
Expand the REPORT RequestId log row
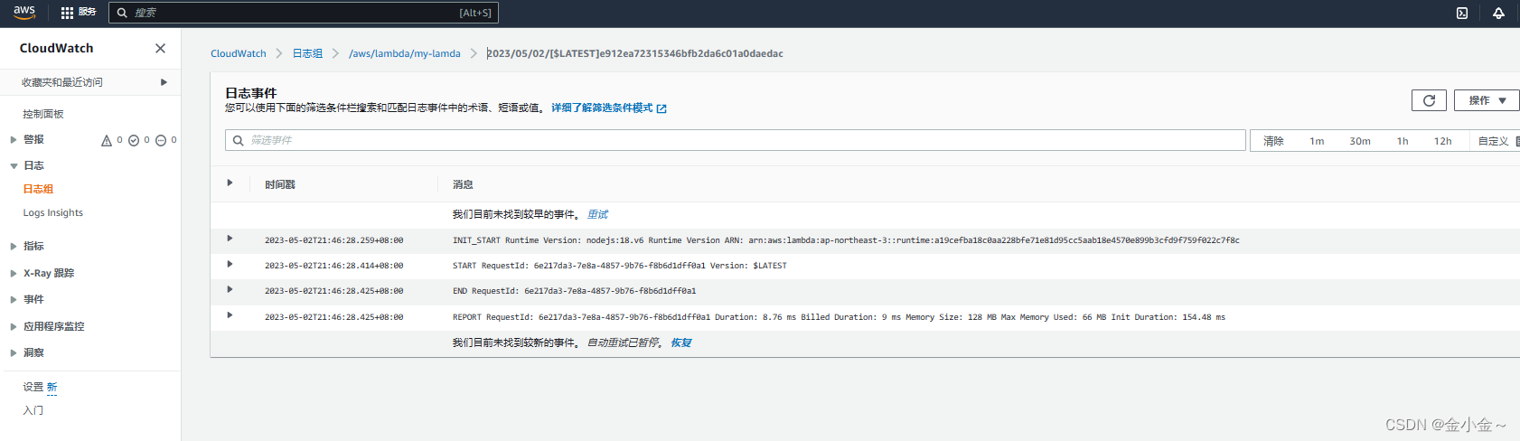tap(230, 315)
